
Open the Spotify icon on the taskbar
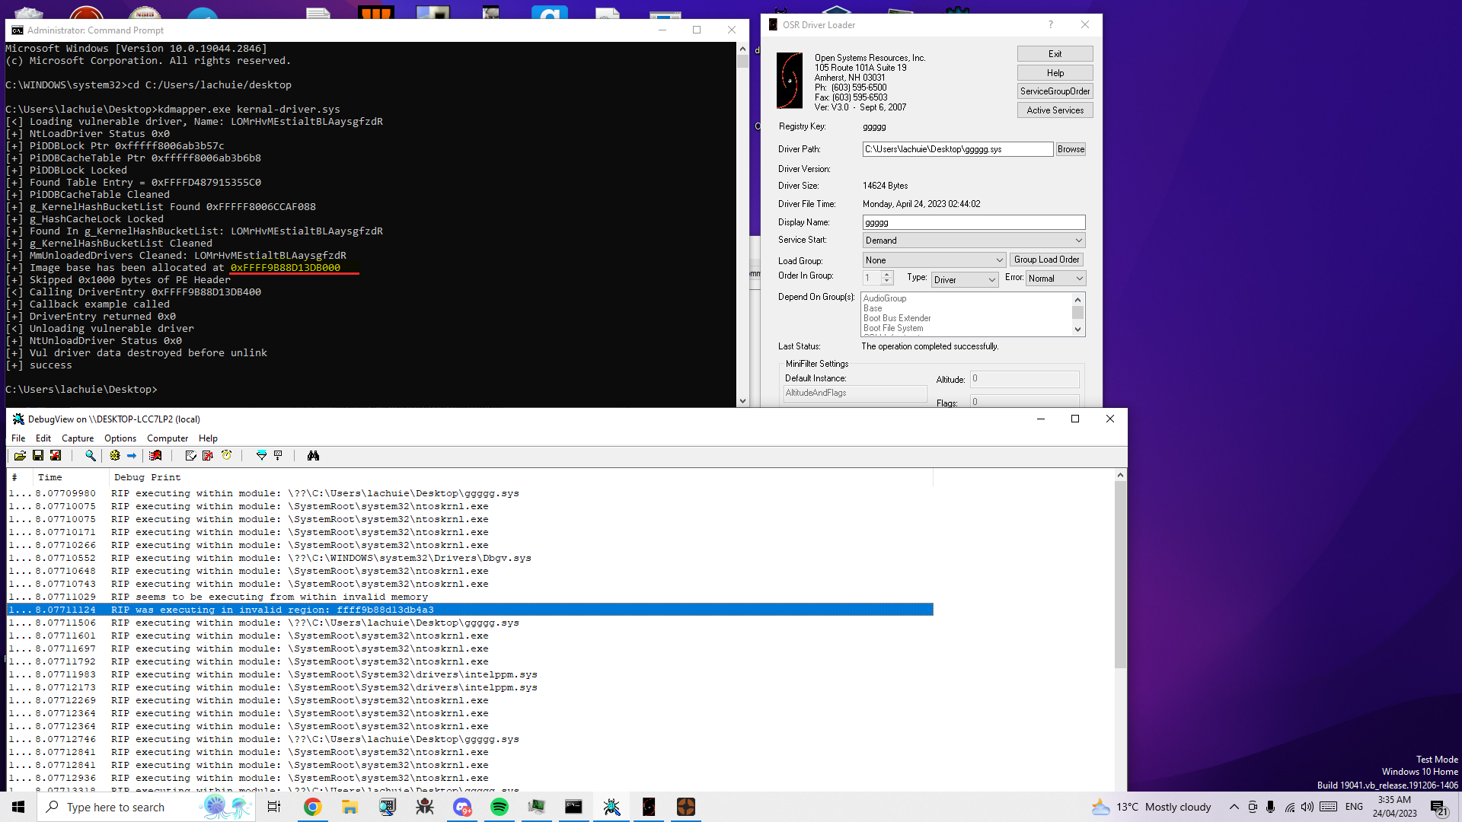500,807
